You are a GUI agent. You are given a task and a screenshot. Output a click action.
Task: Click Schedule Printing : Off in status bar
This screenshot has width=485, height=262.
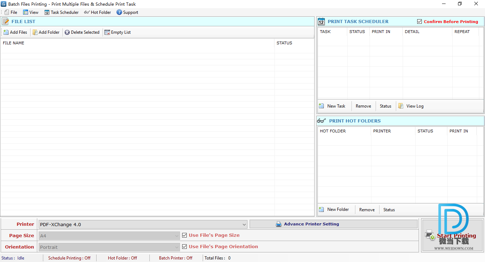(69, 258)
